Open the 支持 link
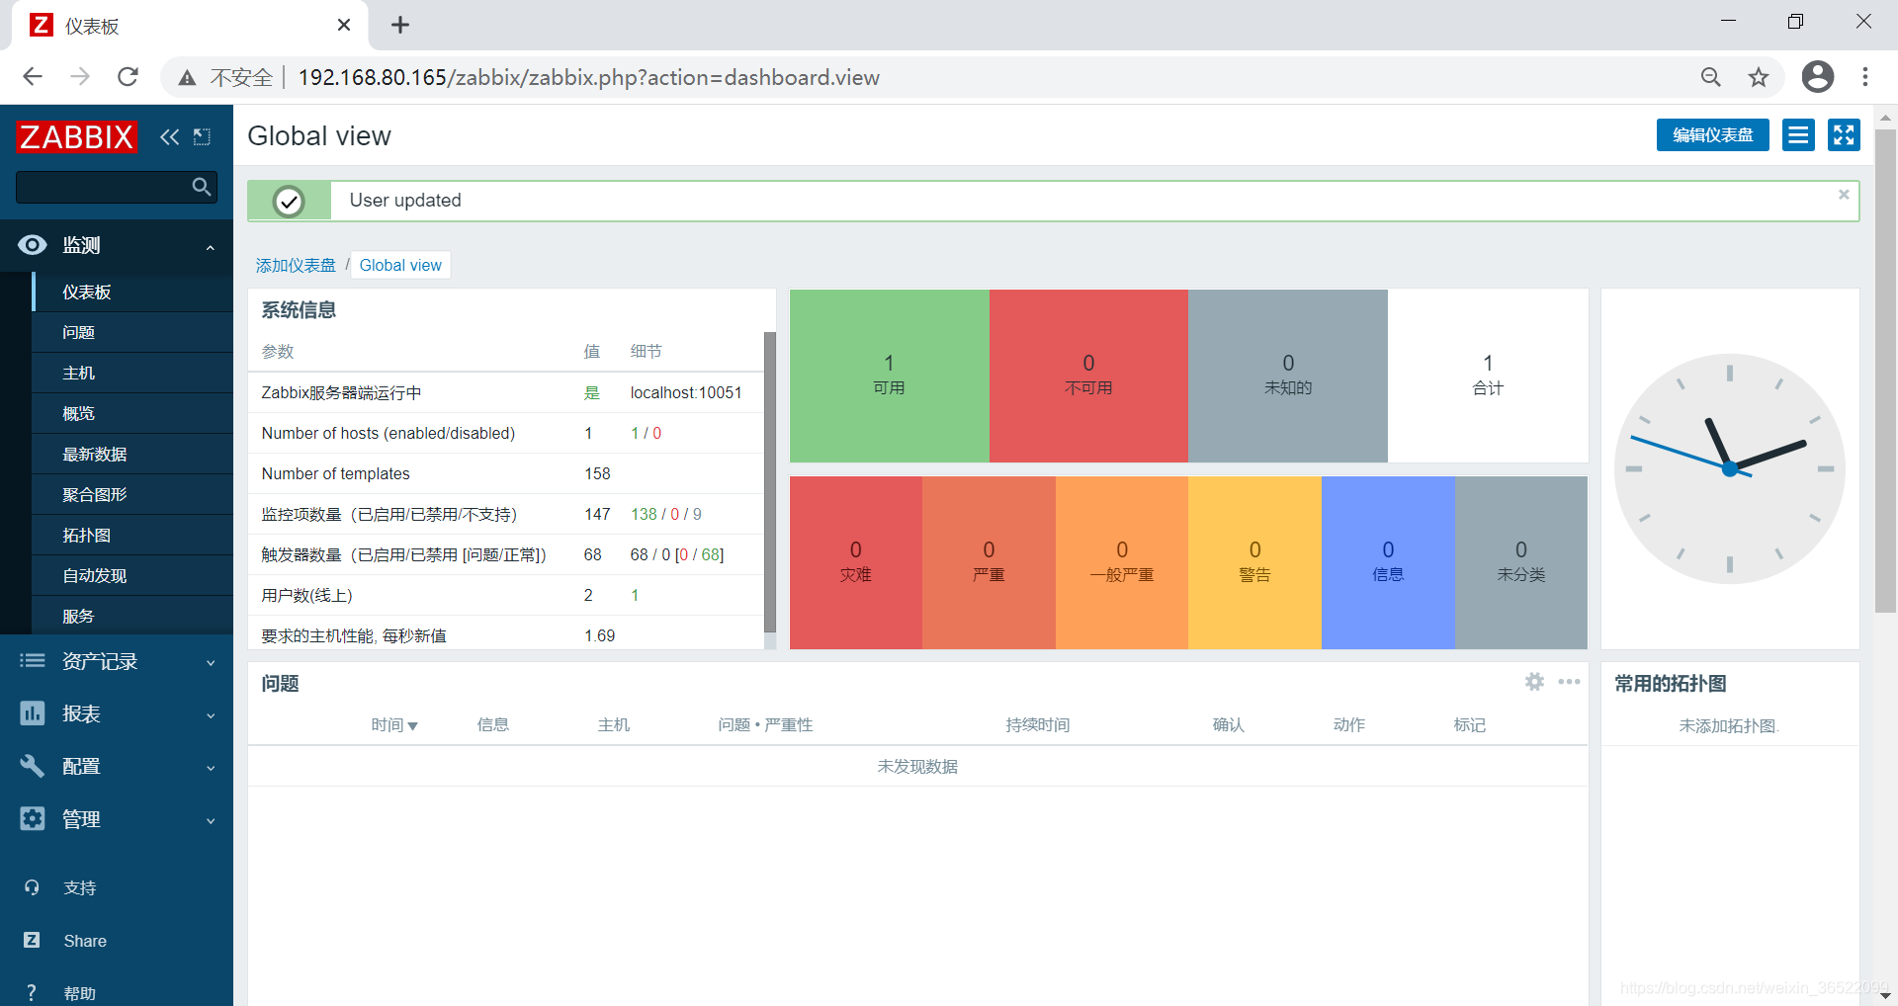 pyautogui.click(x=80, y=887)
